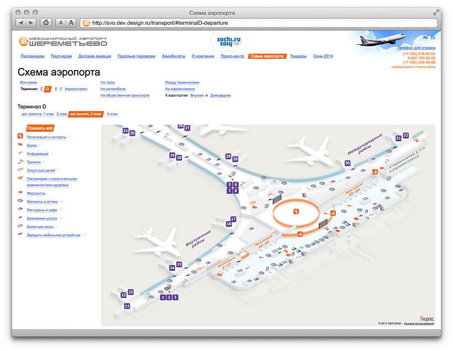
Task: Click the icon beside Туалеты in sidebar
Action: pos(20,162)
